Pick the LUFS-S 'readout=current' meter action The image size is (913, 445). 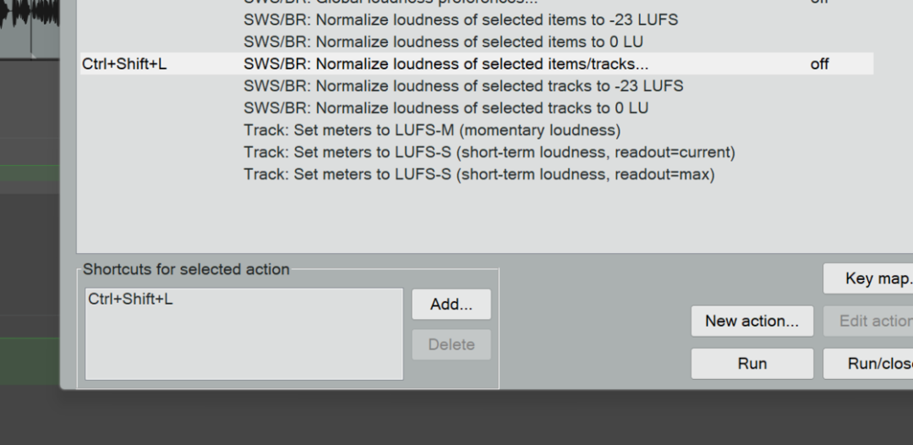coord(489,152)
